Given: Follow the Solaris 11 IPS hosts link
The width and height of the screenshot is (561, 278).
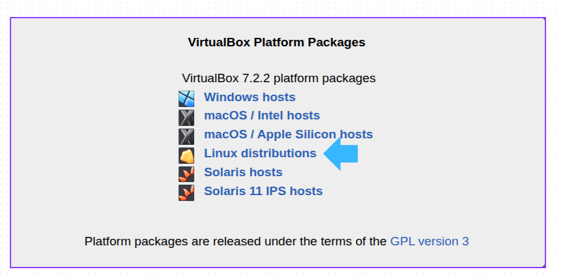Looking at the screenshot, I should pyautogui.click(x=263, y=191).
